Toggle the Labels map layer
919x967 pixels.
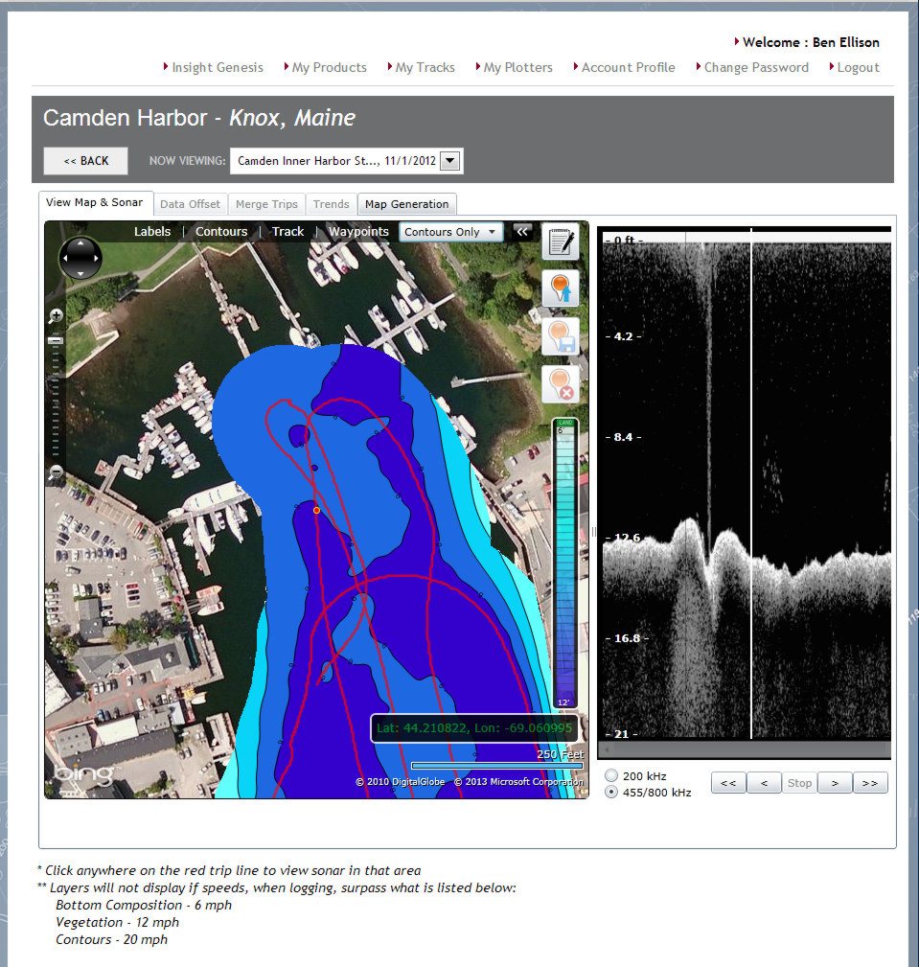tap(152, 232)
